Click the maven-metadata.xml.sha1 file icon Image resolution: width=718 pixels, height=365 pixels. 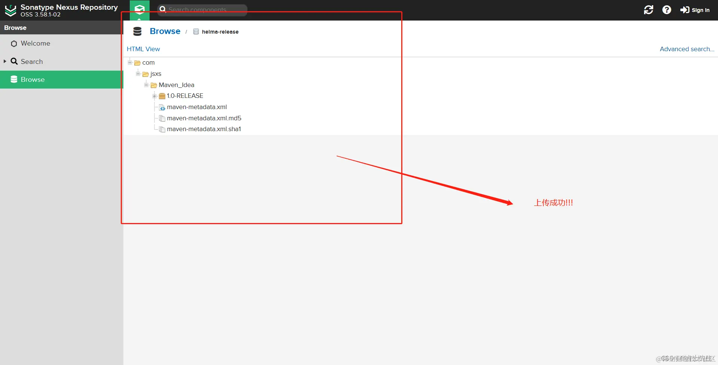click(x=162, y=129)
